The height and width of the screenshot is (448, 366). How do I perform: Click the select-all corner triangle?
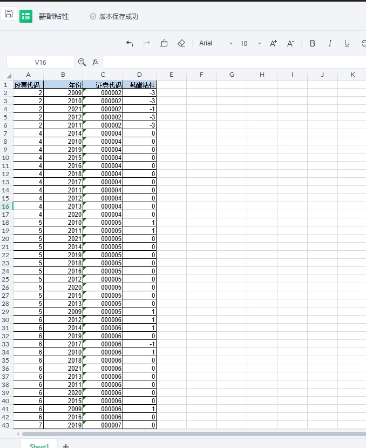[x=8, y=76]
